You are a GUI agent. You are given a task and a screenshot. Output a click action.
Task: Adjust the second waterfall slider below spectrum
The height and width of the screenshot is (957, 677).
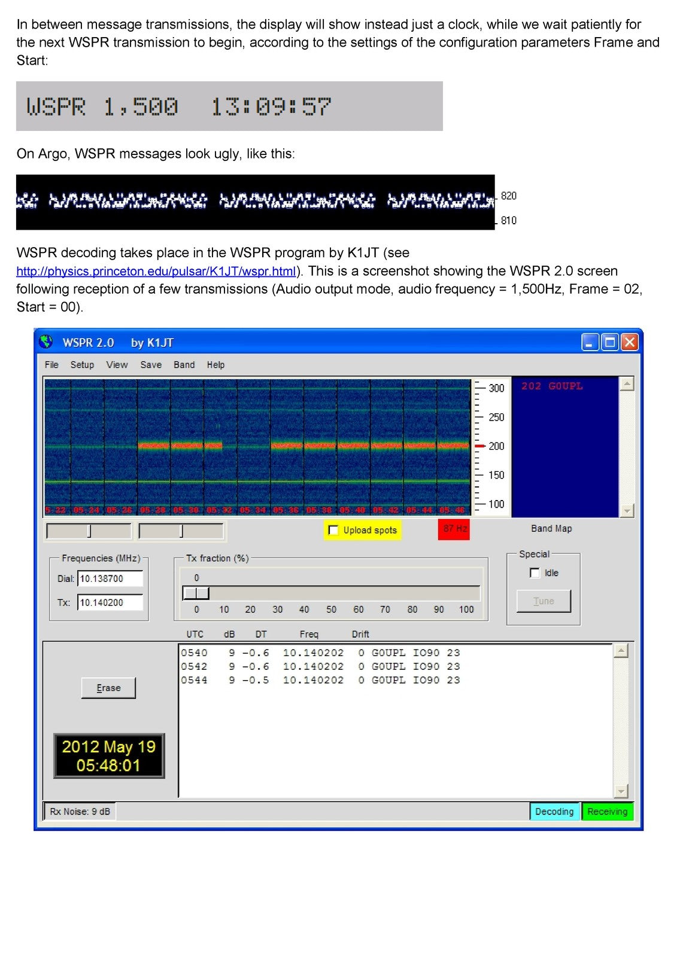[x=181, y=531]
